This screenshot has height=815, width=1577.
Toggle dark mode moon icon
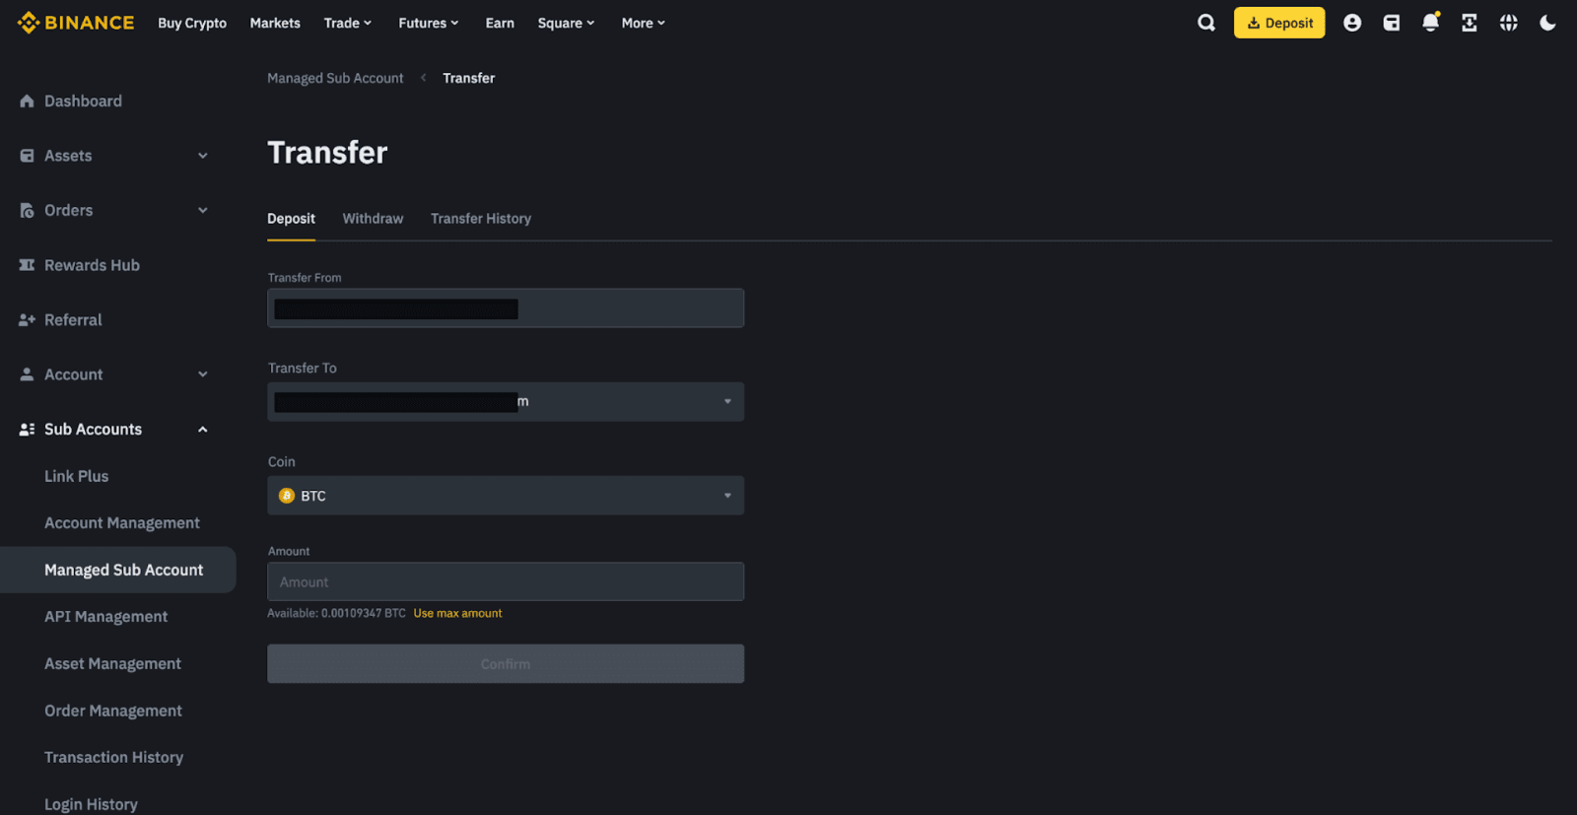point(1547,23)
